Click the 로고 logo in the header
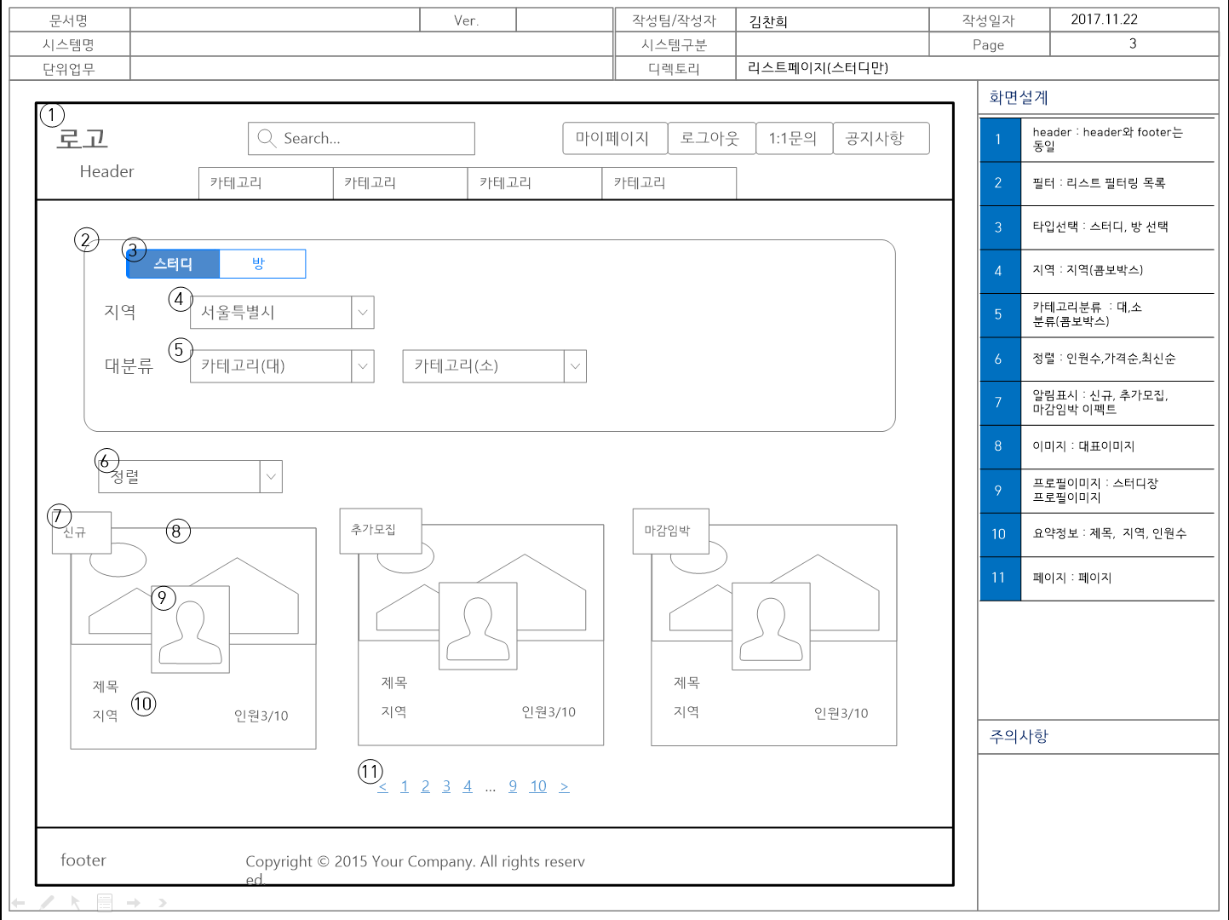The image size is (1229, 920). pyautogui.click(x=82, y=139)
